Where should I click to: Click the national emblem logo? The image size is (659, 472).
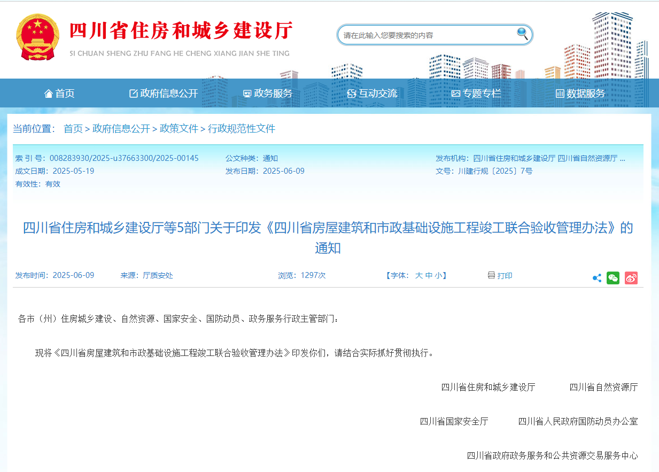click(x=37, y=35)
